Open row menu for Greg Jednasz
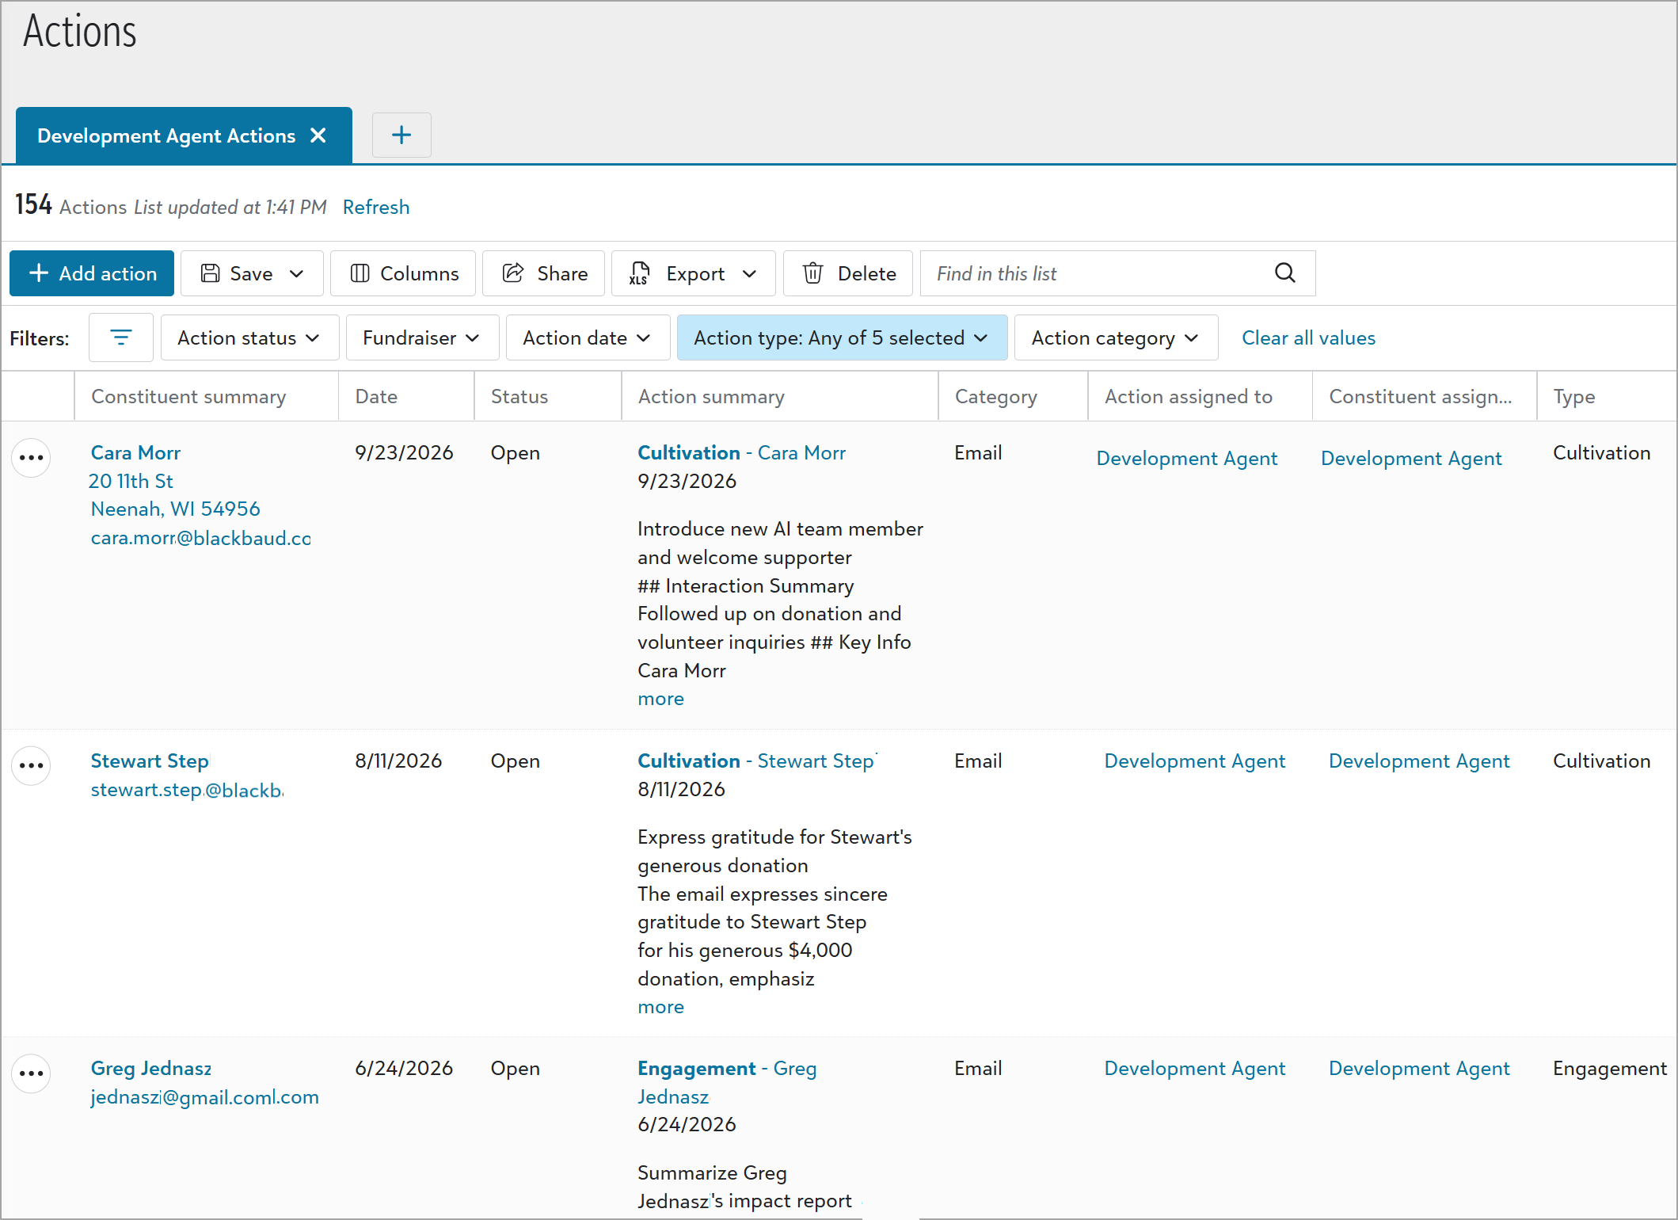This screenshot has height=1220, width=1678. click(x=31, y=1073)
